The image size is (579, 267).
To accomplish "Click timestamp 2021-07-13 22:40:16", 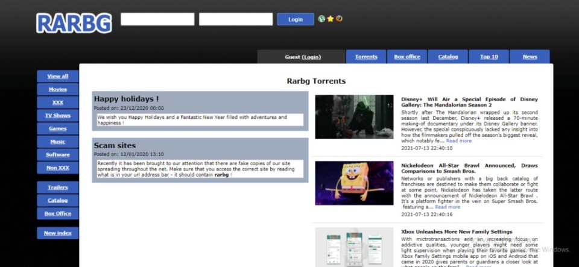I will (426, 215).
